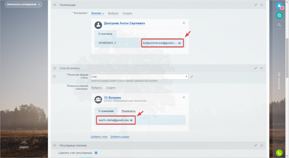Expand the Печатная форма счёта Счет dropdown
This screenshot has width=289, height=158.
coord(139,77)
